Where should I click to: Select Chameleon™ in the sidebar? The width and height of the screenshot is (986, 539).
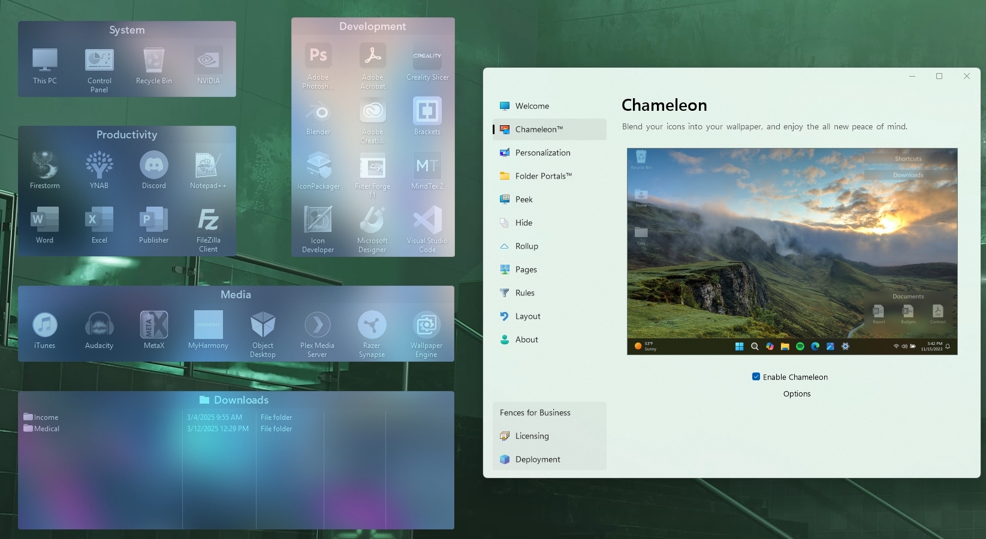click(x=550, y=129)
